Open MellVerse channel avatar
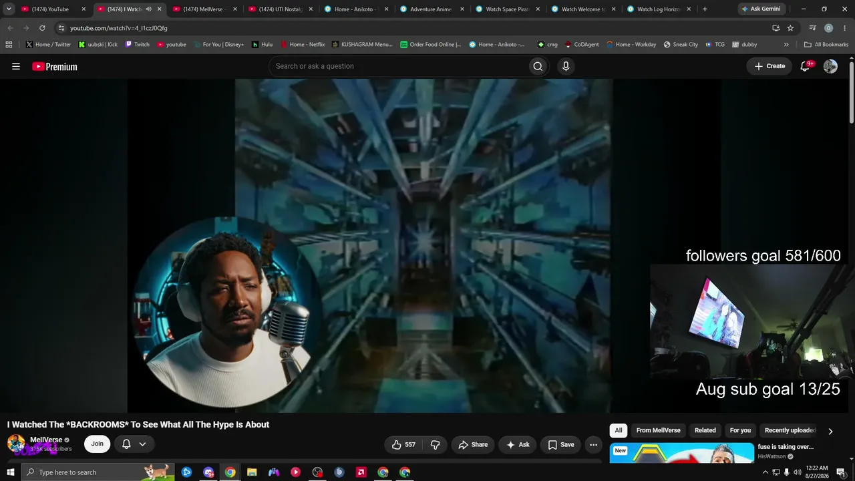This screenshot has height=481, width=855. (x=16, y=444)
